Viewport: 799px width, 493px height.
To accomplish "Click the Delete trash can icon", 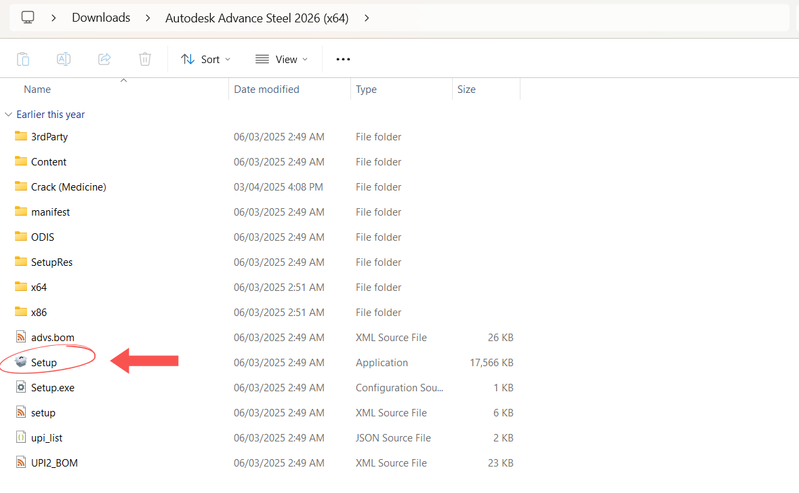I will [x=144, y=59].
